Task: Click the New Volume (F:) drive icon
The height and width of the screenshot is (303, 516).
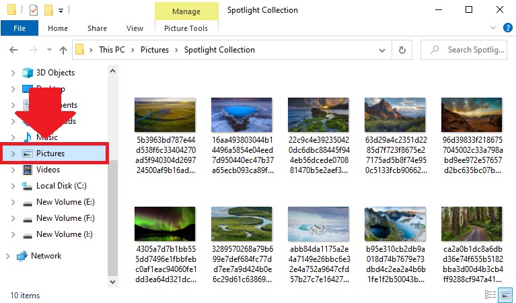Action: click(28, 220)
